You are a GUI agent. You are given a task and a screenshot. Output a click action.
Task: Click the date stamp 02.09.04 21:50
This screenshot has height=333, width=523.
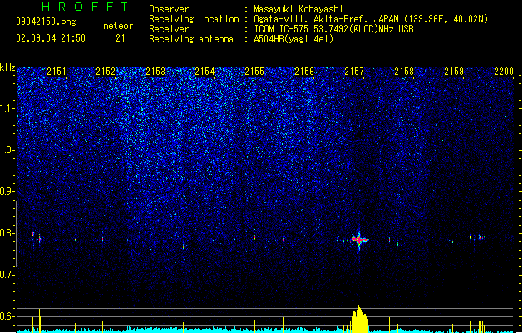(x=51, y=38)
